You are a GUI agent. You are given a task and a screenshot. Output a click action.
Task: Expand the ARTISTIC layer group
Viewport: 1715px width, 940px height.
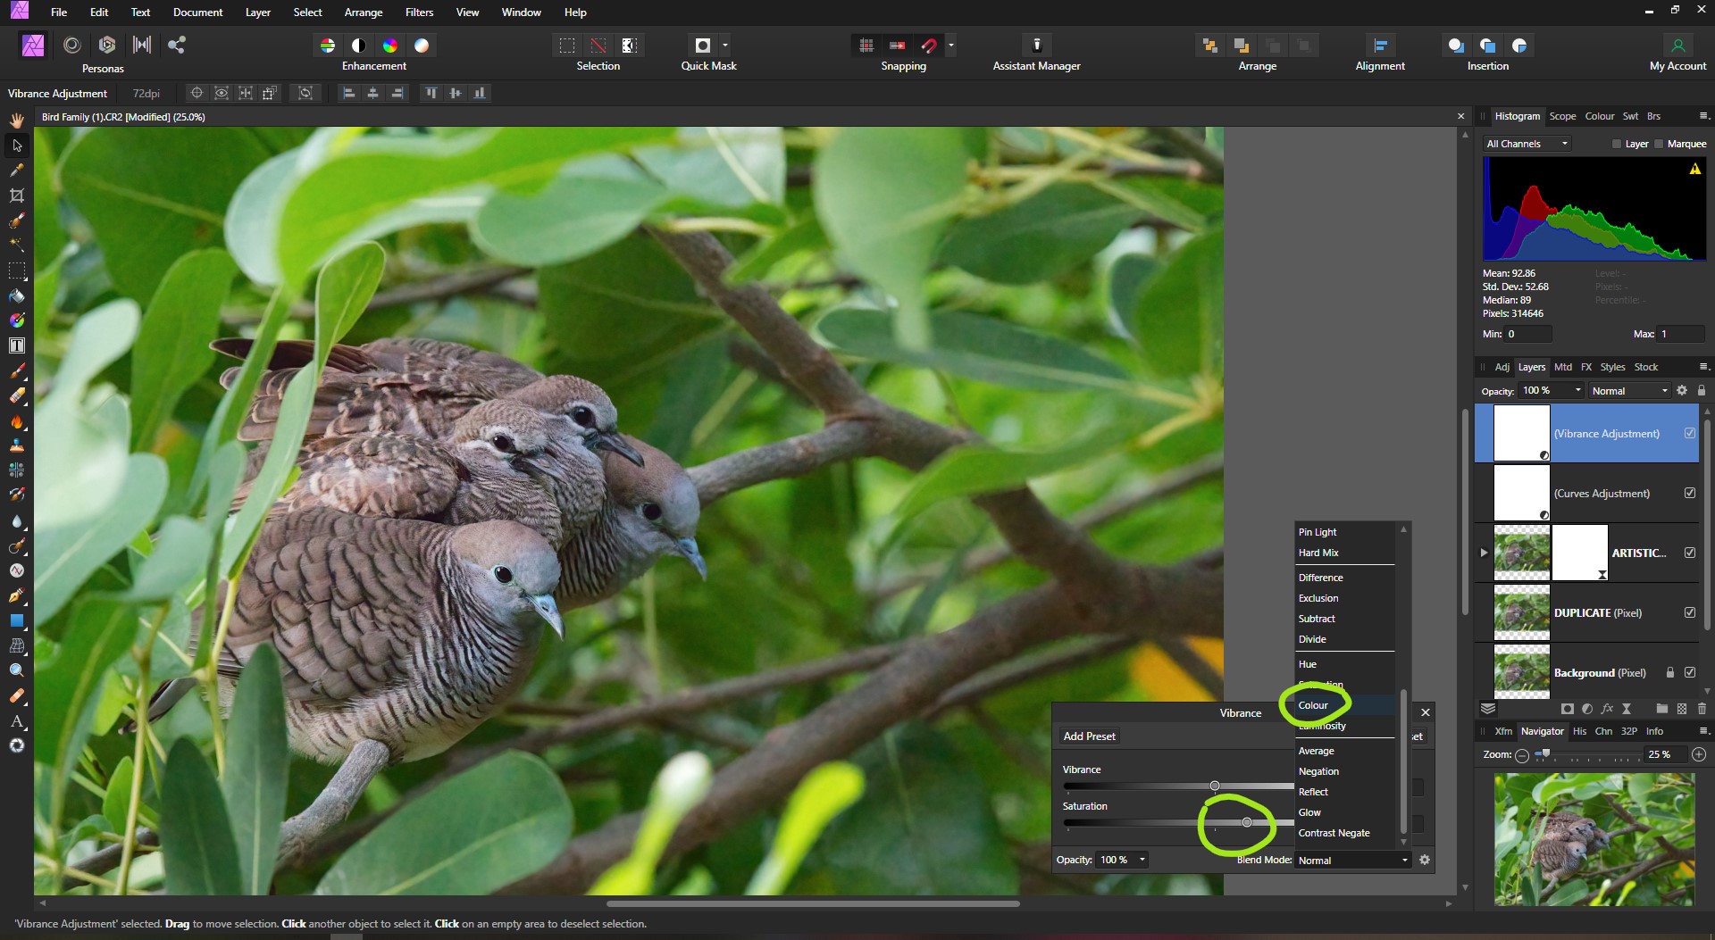tap(1483, 553)
